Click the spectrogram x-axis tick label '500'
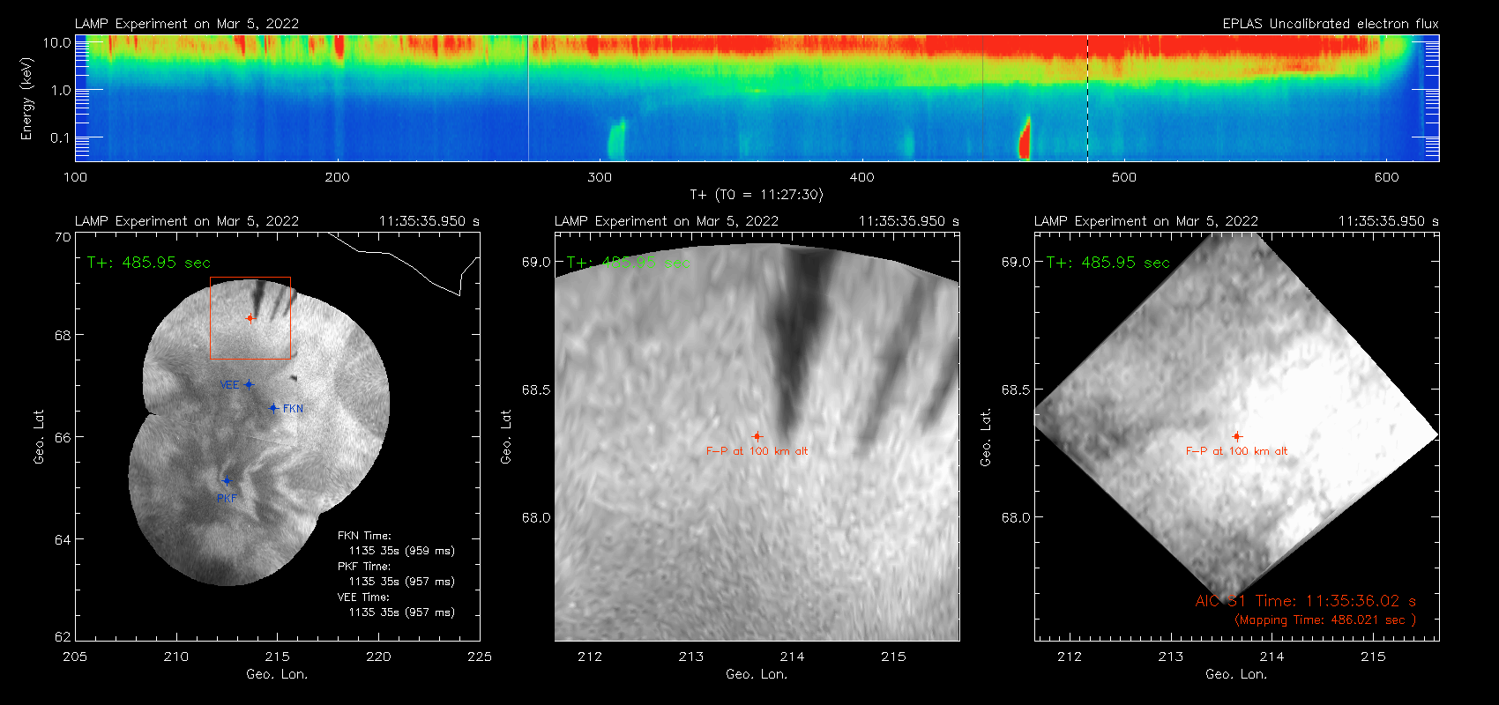1499x705 pixels. 1124,177
